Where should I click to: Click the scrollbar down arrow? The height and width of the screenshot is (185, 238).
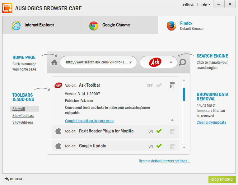click(184, 148)
